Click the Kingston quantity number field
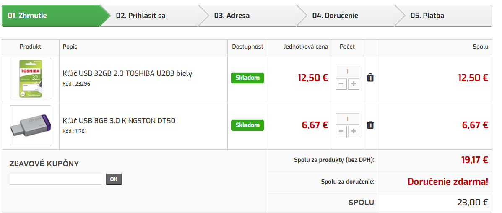This screenshot has width=502, height=213. (x=347, y=119)
